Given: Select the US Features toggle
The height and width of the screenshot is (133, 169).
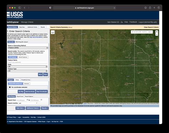Looking at the screenshot, I should (12, 57).
